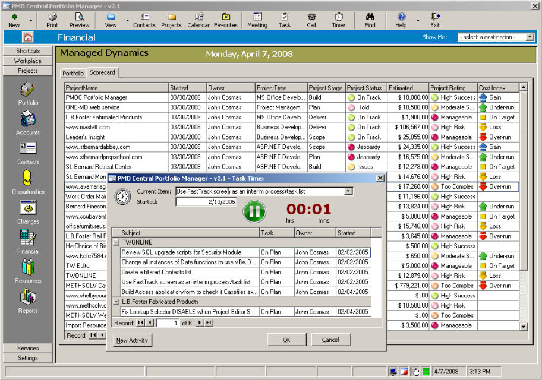This screenshot has width=542, height=380.
Task: Open Resources in the sidebar
Action: [x=28, y=271]
